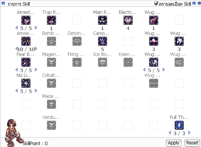The image size is (201, 147).
Task: Decrease Full Throttle level with left arrow
Action: click(x=170, y=133)
